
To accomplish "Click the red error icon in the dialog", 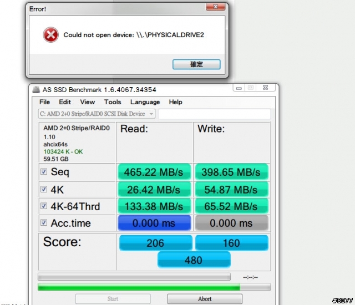I will coord(50,35).
